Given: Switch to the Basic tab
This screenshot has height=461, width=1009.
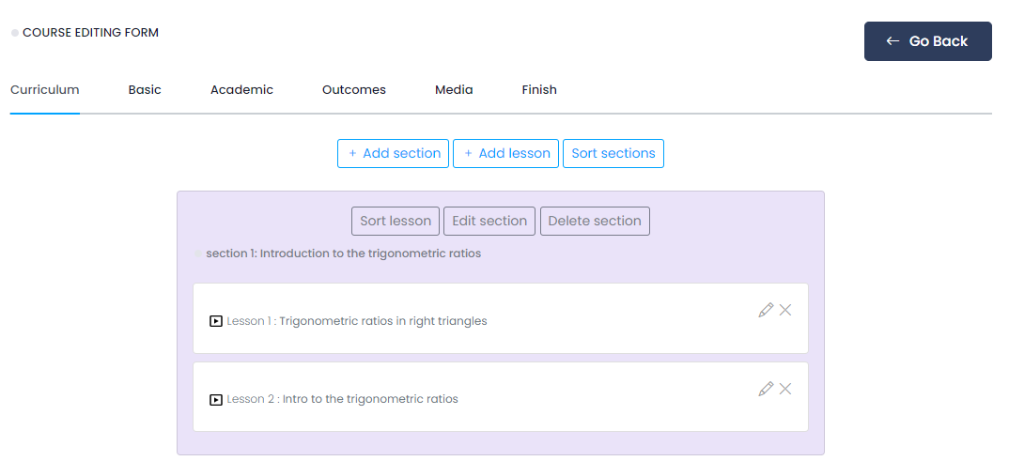Looking at the screenshot, I should [145, 90].
